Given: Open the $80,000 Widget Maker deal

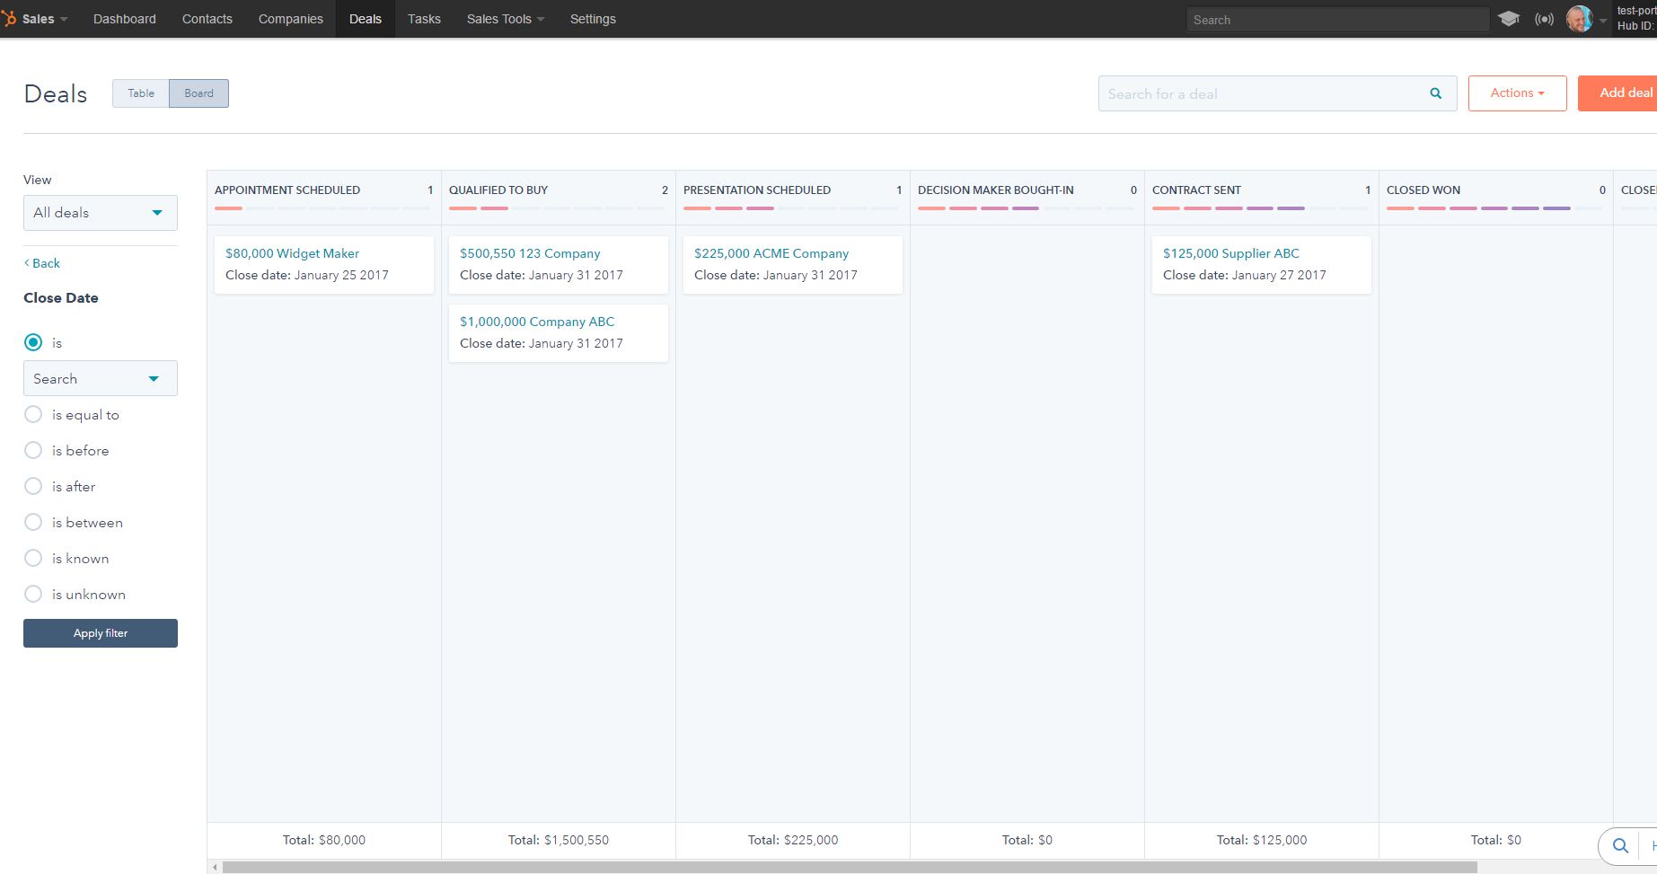Looking at the screenshot, I should click(292, 253).
